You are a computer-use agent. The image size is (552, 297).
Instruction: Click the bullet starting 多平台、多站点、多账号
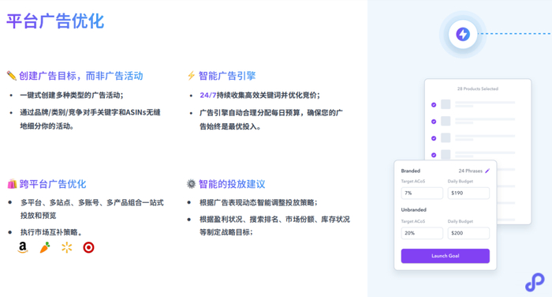pos(92,209)
